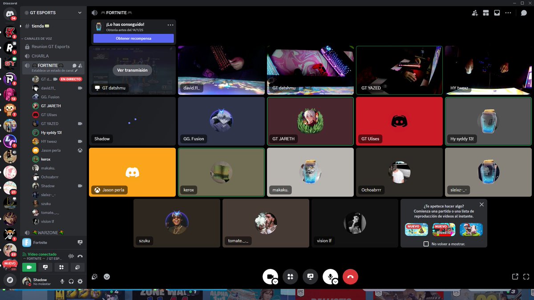534x300 pixels.
Task: Show voice channel chat bubble icon
Action: tap(524, 13)
